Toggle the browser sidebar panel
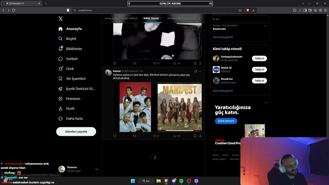Image resolution: width=329 pixels, height=185 pixels. pos(305,10)
